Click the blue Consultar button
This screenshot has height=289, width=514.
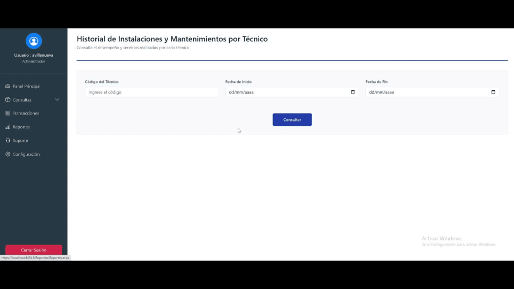(x=292, y=119)
